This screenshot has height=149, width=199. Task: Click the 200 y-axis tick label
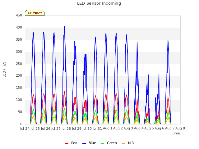coord(19,76)
